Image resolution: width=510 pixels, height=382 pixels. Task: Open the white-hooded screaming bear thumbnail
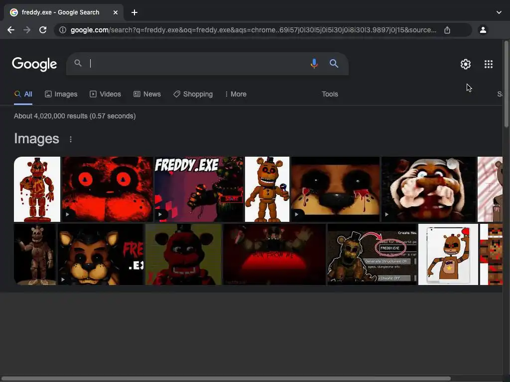pos(429,189)
